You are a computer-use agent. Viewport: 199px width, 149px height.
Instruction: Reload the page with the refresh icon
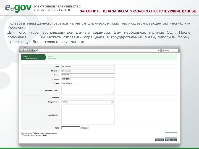159,50
